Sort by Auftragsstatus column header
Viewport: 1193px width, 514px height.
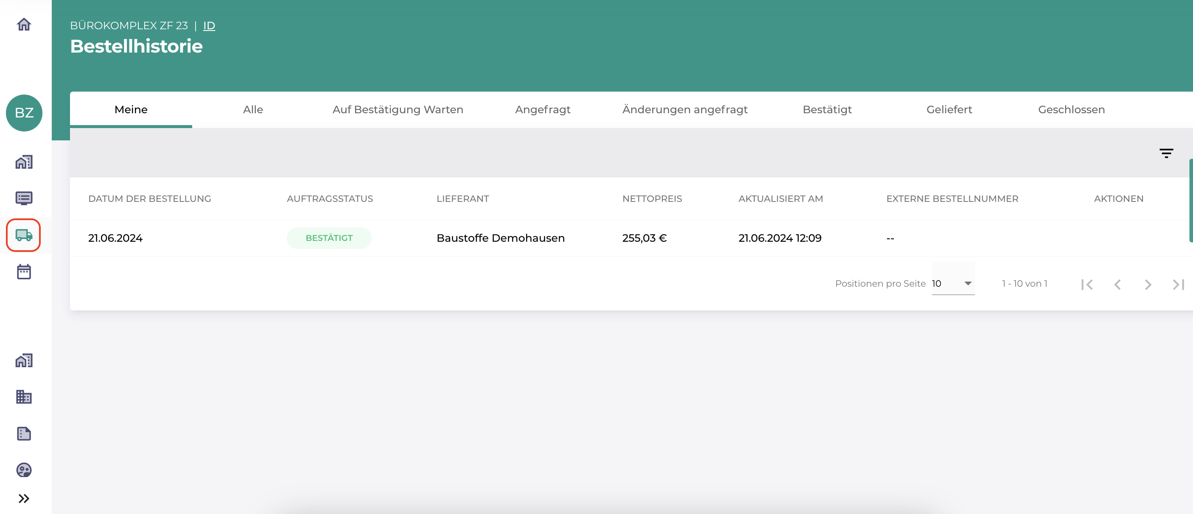click(329, 198)
